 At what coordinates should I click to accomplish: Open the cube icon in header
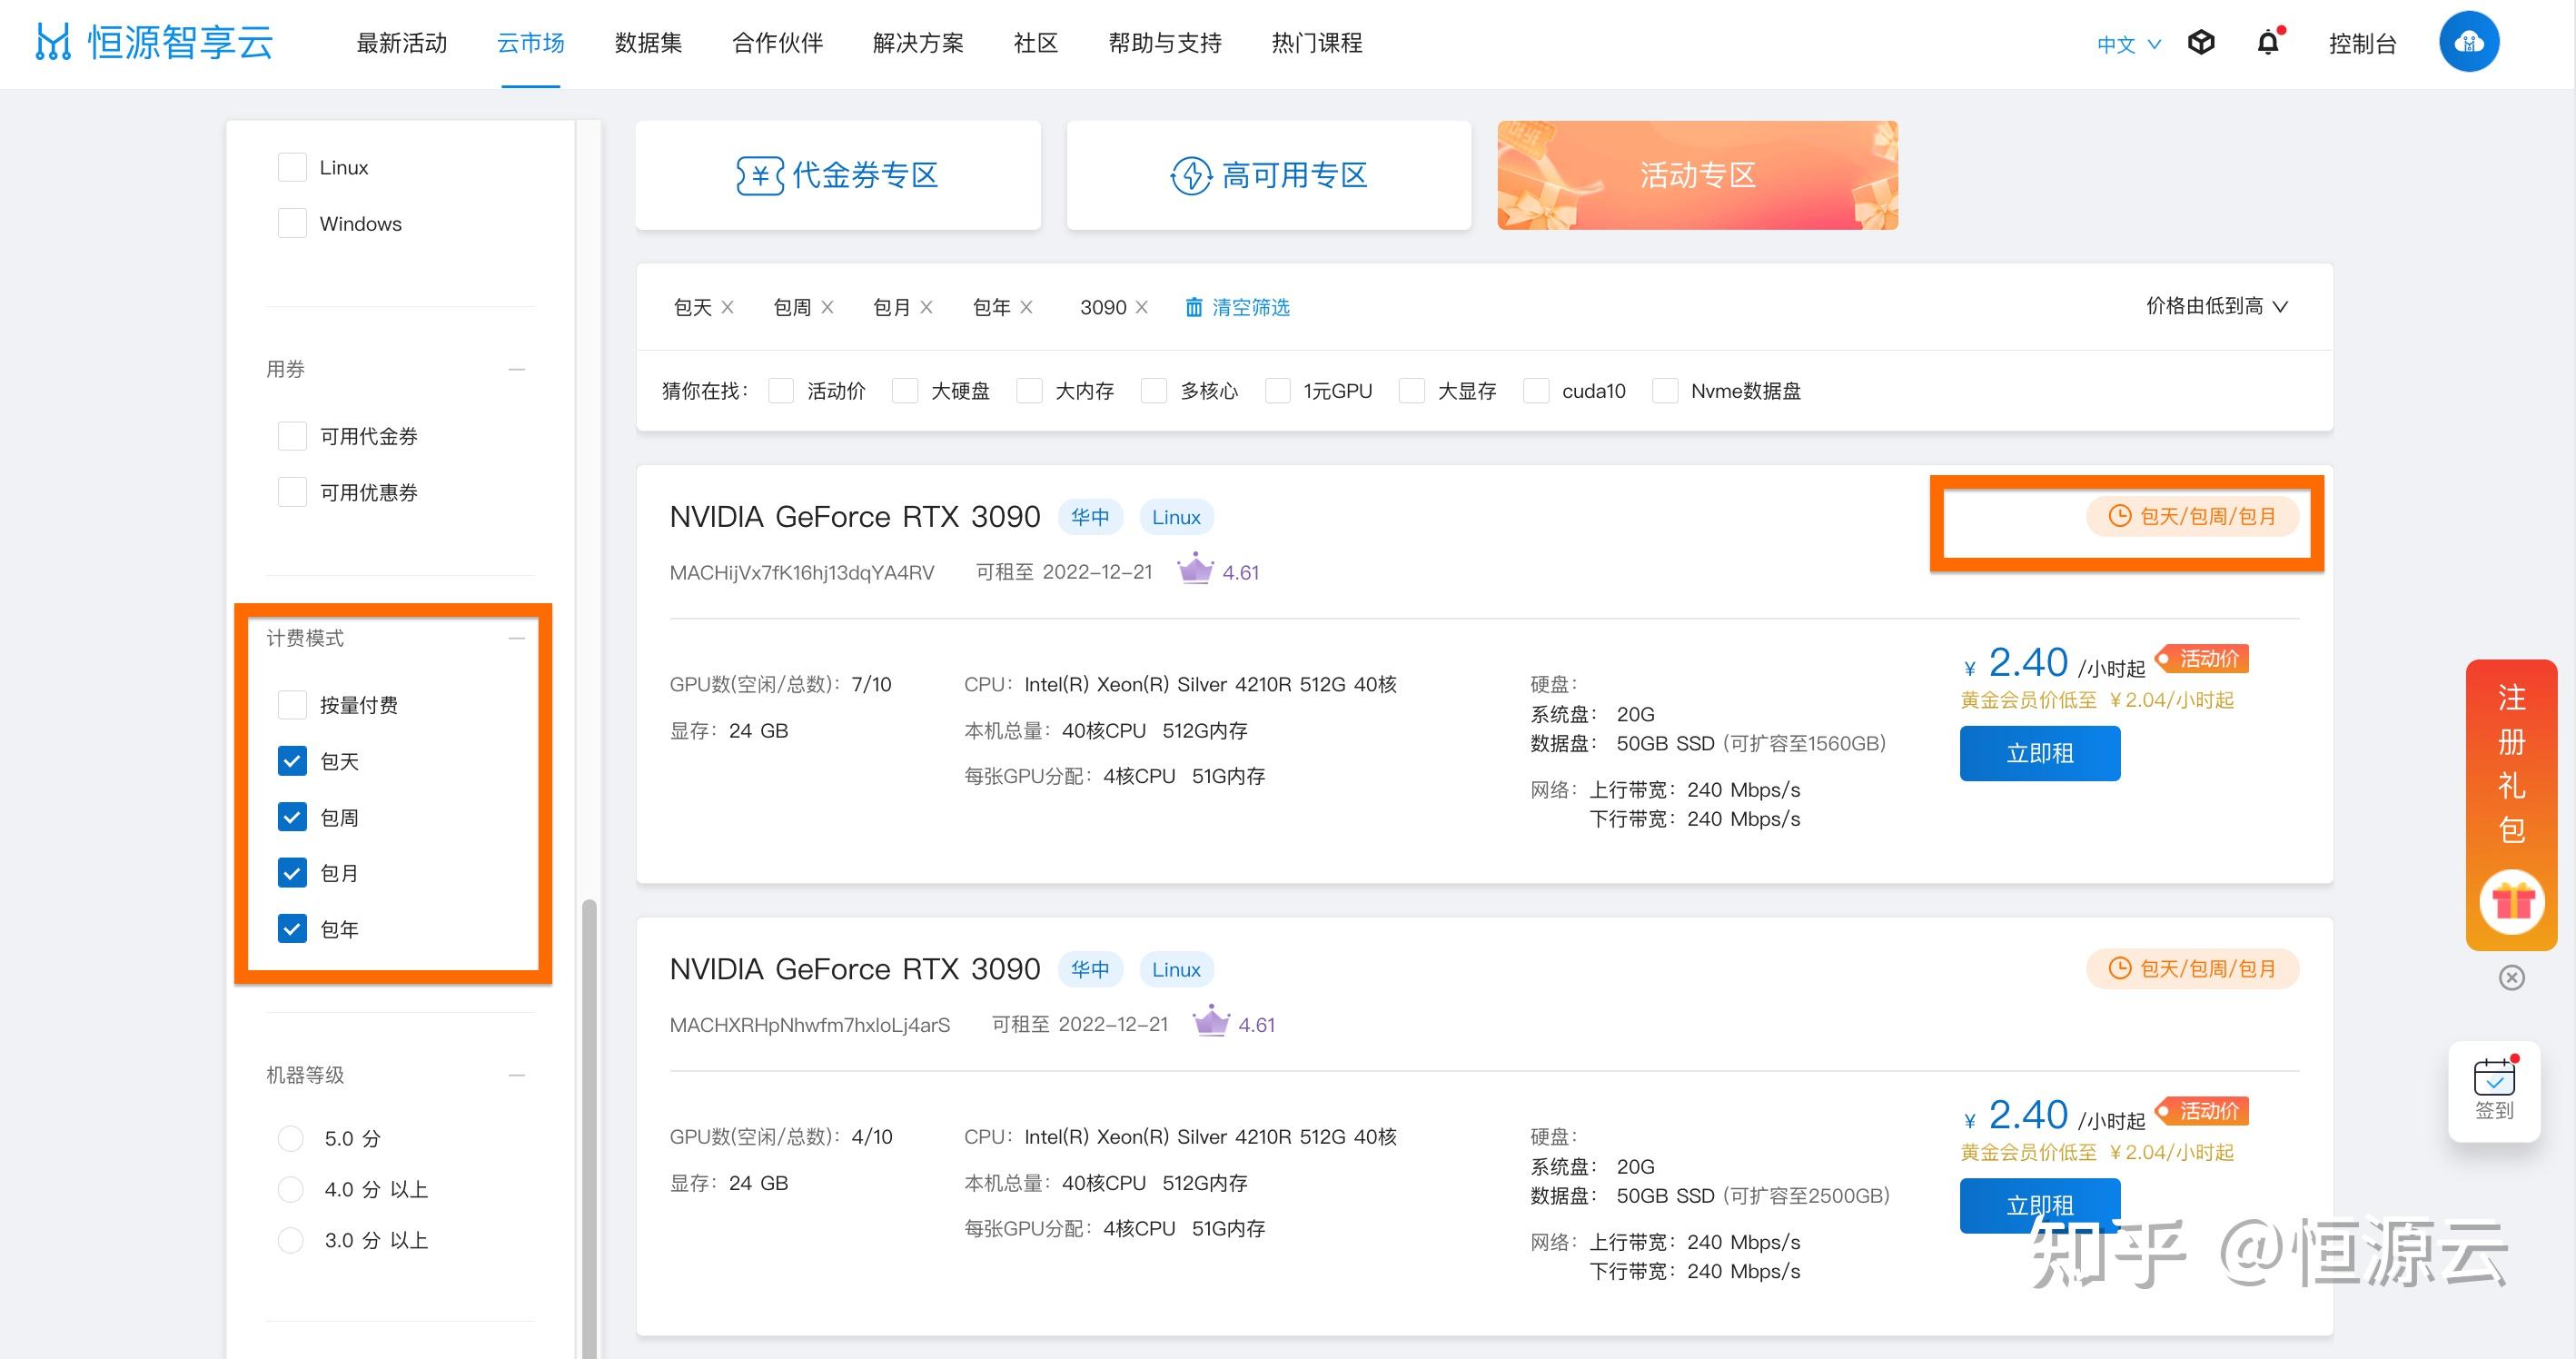(2201, 43)
